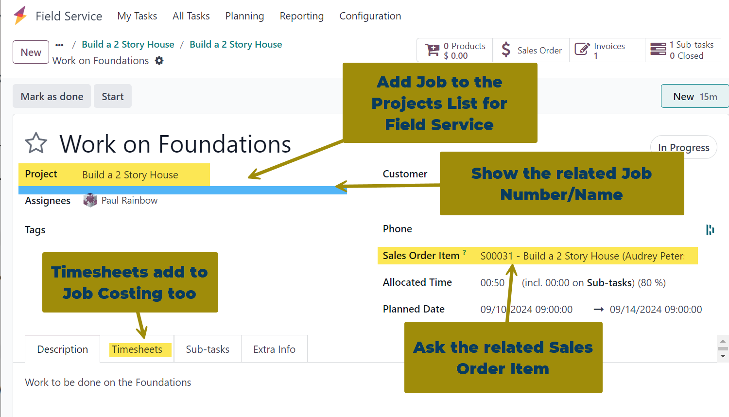Image resolution: width=729 pixels, height=417 pixels.
Task: Open the Reporting menu
Action: coord(301,16)
